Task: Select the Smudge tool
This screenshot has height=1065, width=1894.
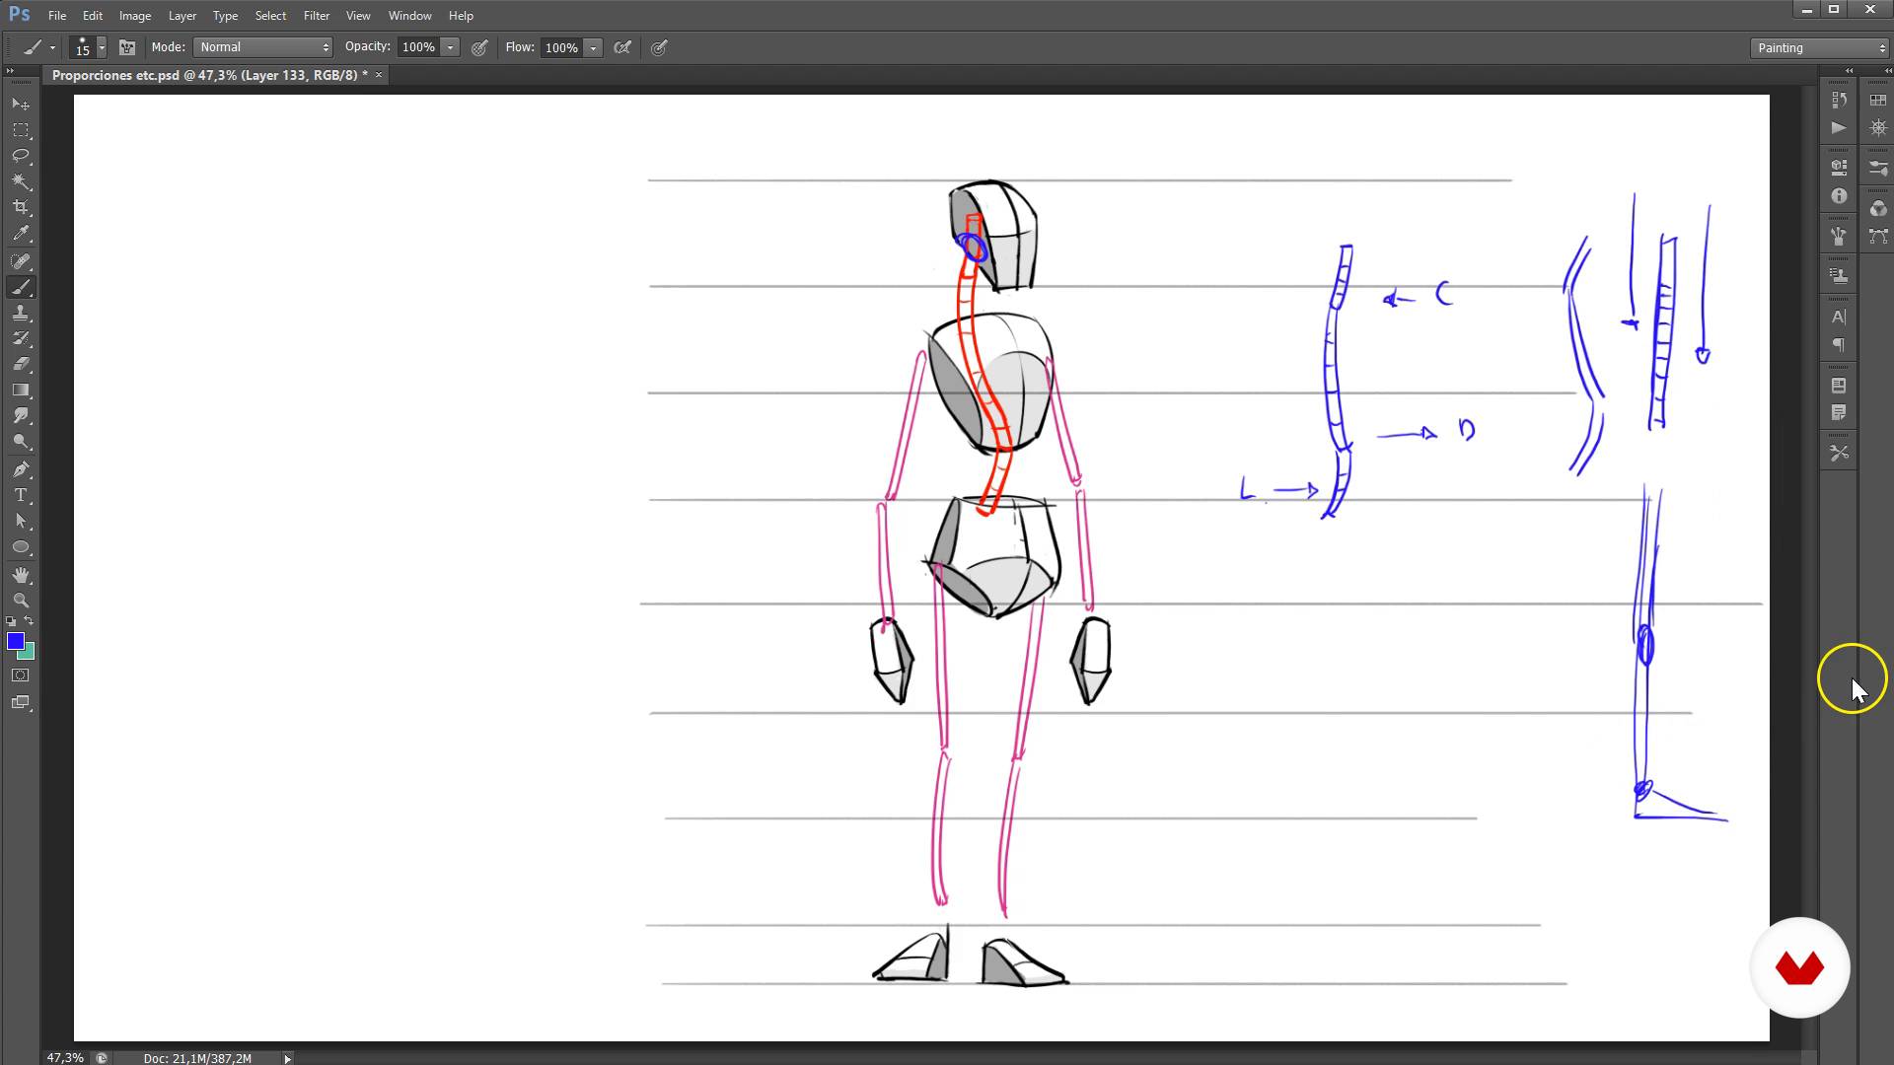Action: click(x=21, y=415)
